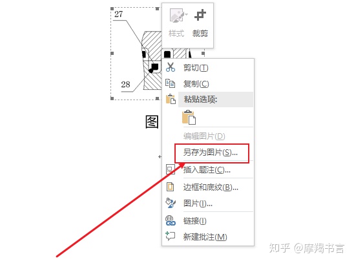Click the clipboard icon beside 粘贴选项

coord(171,99)
